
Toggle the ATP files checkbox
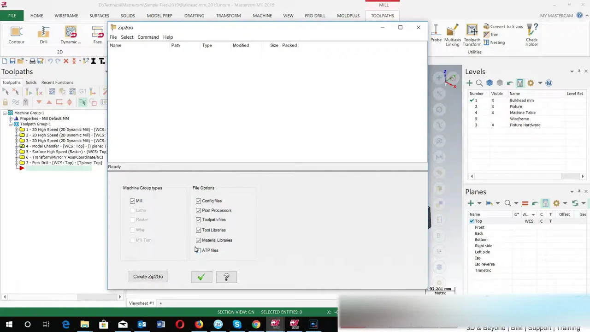click(x=198, y=250)
